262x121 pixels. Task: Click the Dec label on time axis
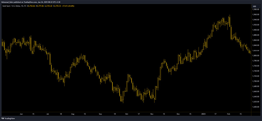point(178,115)
